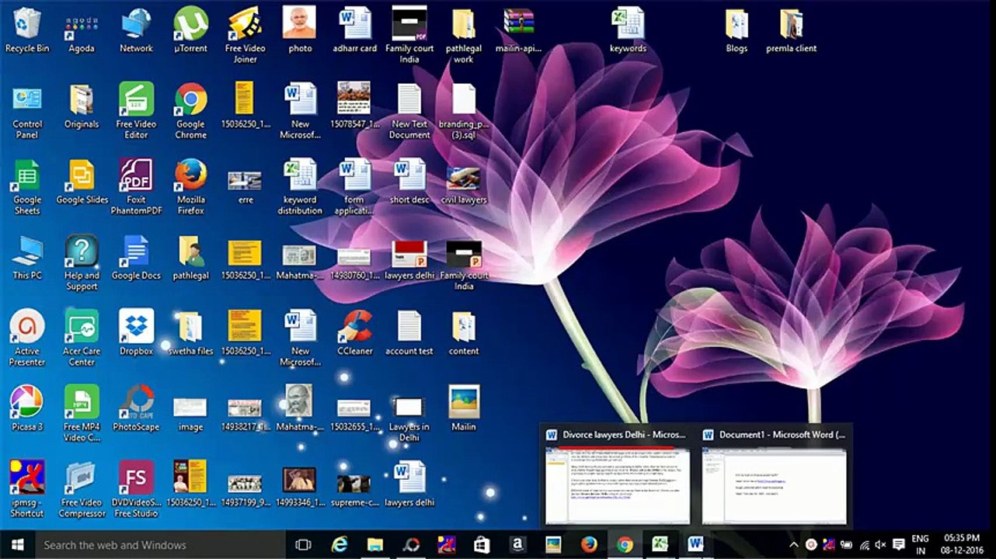996x559 pixels.
Task: Expand the hidden system tray icons
Action: 793,544
